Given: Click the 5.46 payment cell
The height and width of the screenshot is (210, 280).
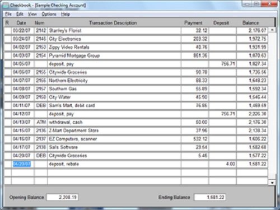Looking at the screenshot, I should click(194, 156).
